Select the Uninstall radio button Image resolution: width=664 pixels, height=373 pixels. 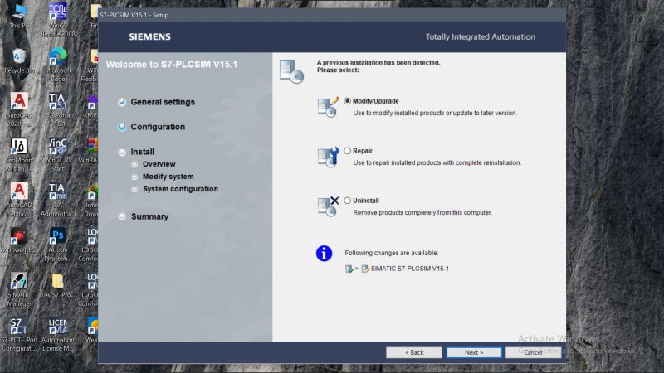coord(347,201)
